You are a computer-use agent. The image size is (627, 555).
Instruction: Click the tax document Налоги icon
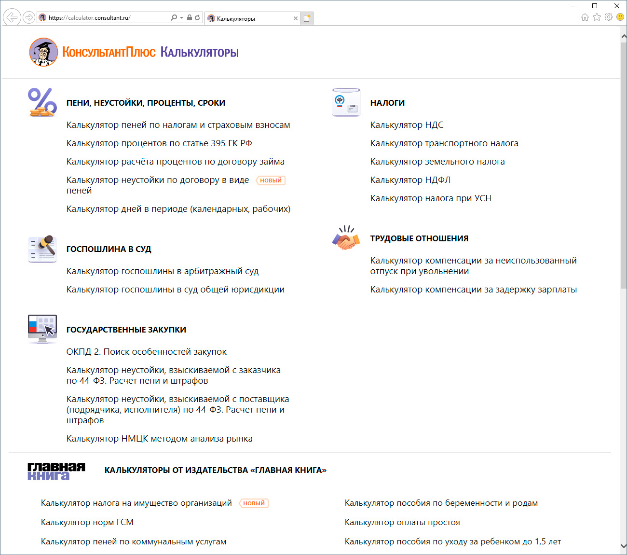346,102
